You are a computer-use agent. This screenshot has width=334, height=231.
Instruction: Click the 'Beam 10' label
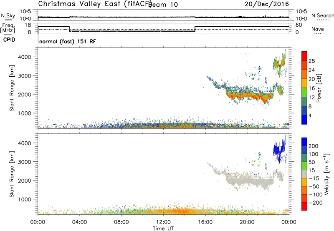pos(163,5)
